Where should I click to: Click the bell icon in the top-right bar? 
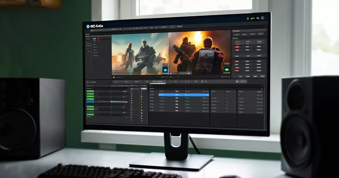click(248, 18)
